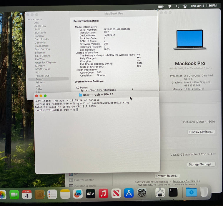Viewport: 223px width, 206px height.
Task: Click 13.3-inch display resolution text
Action: 199,122
